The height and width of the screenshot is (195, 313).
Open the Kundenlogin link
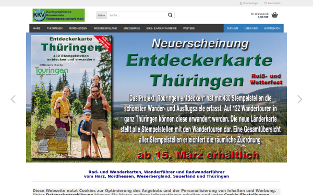(249, 3)
